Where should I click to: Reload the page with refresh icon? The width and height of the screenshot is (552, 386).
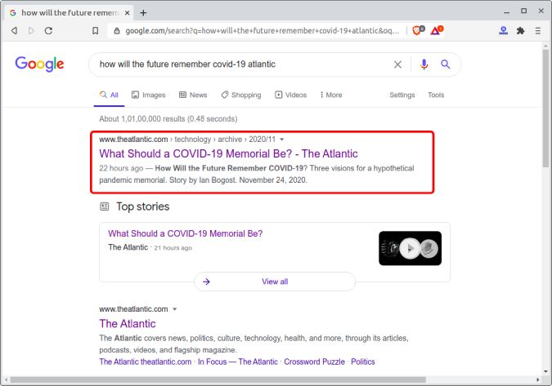pos(48,30)
